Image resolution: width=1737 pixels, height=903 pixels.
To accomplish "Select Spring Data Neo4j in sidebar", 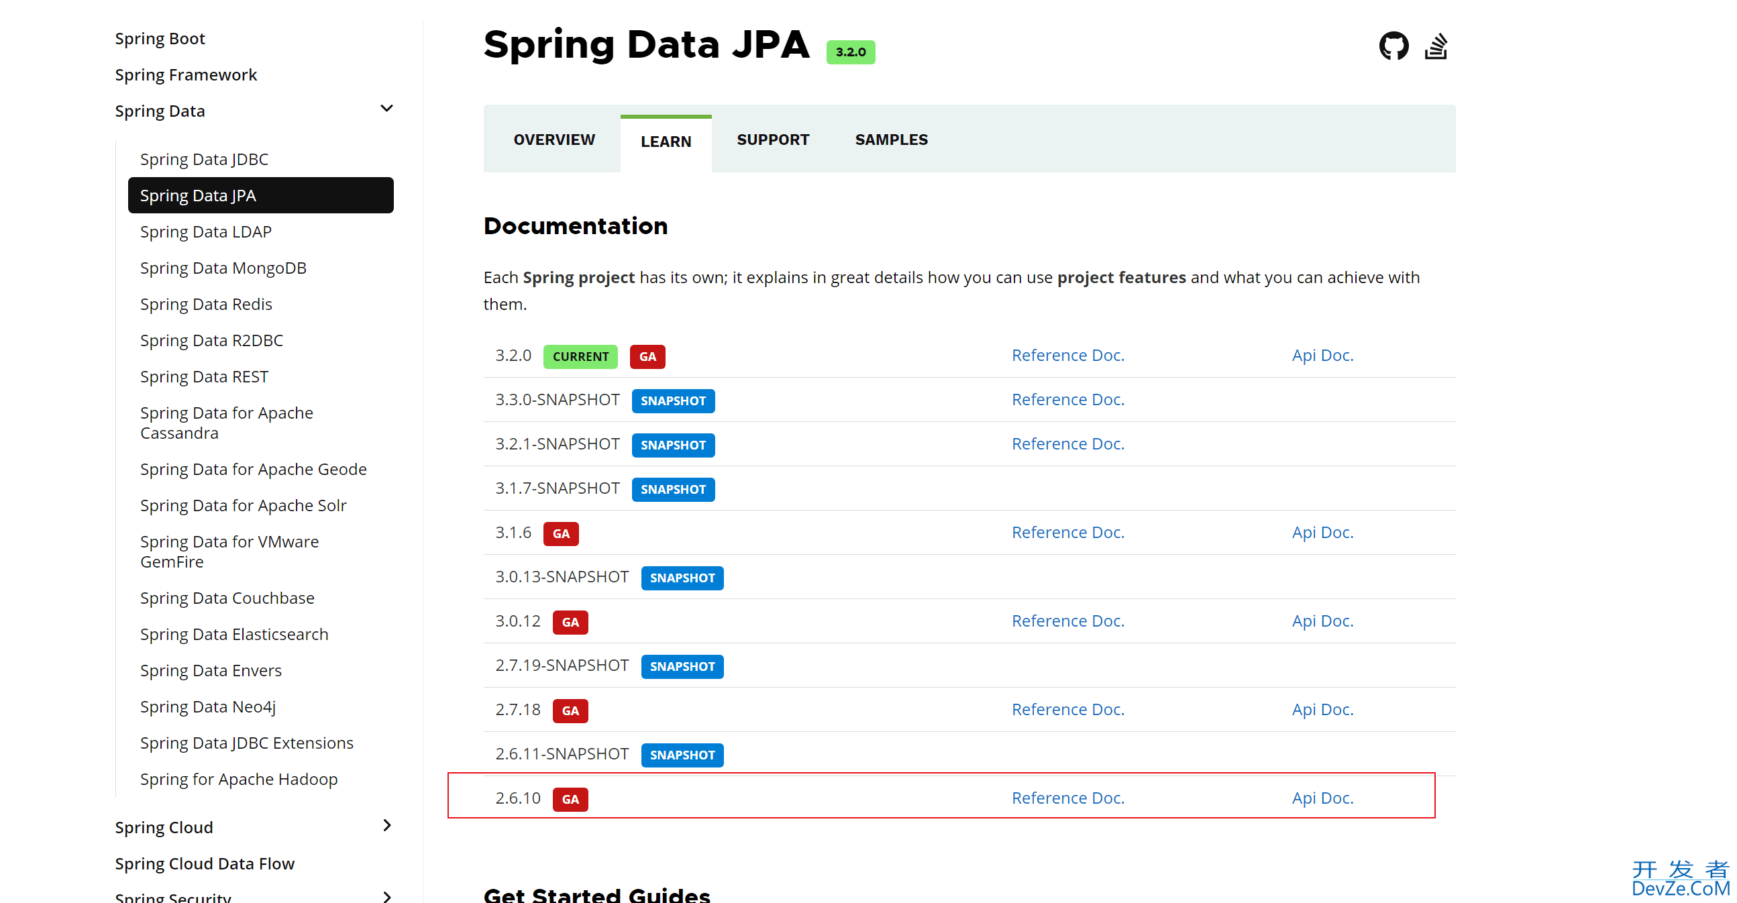I will pos(208,706).
